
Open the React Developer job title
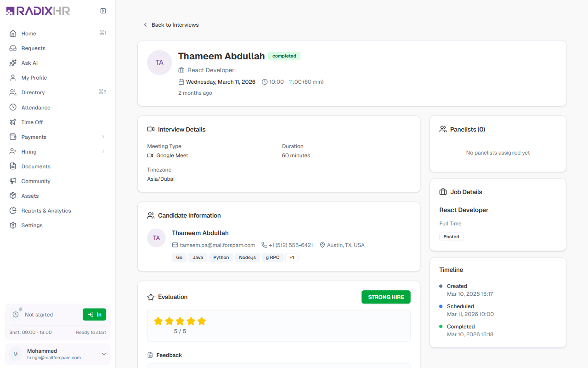click(464, 210)
